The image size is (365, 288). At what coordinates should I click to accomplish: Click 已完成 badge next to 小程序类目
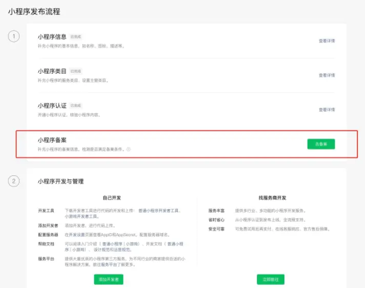(x=76, y=71)
